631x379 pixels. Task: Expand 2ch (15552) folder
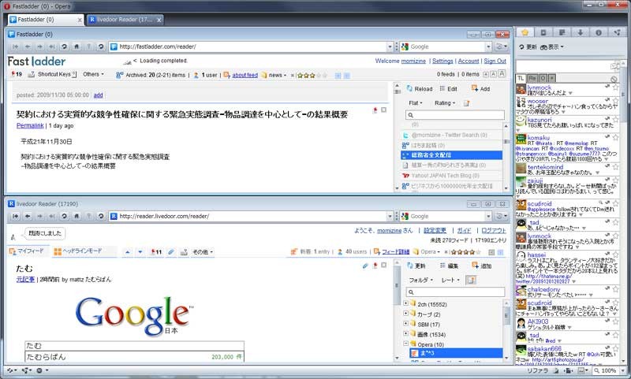click(x=405, y=303)
